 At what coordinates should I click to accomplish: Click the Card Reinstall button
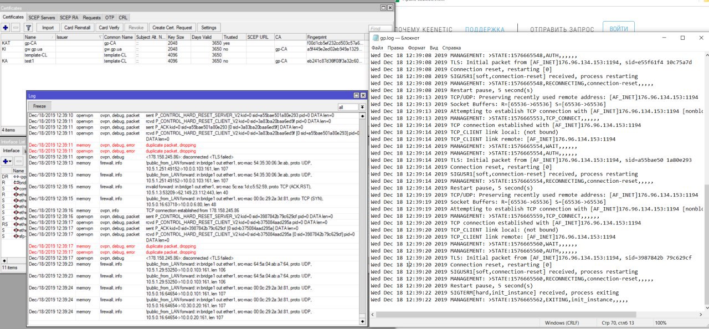click(x=77, y=28)
